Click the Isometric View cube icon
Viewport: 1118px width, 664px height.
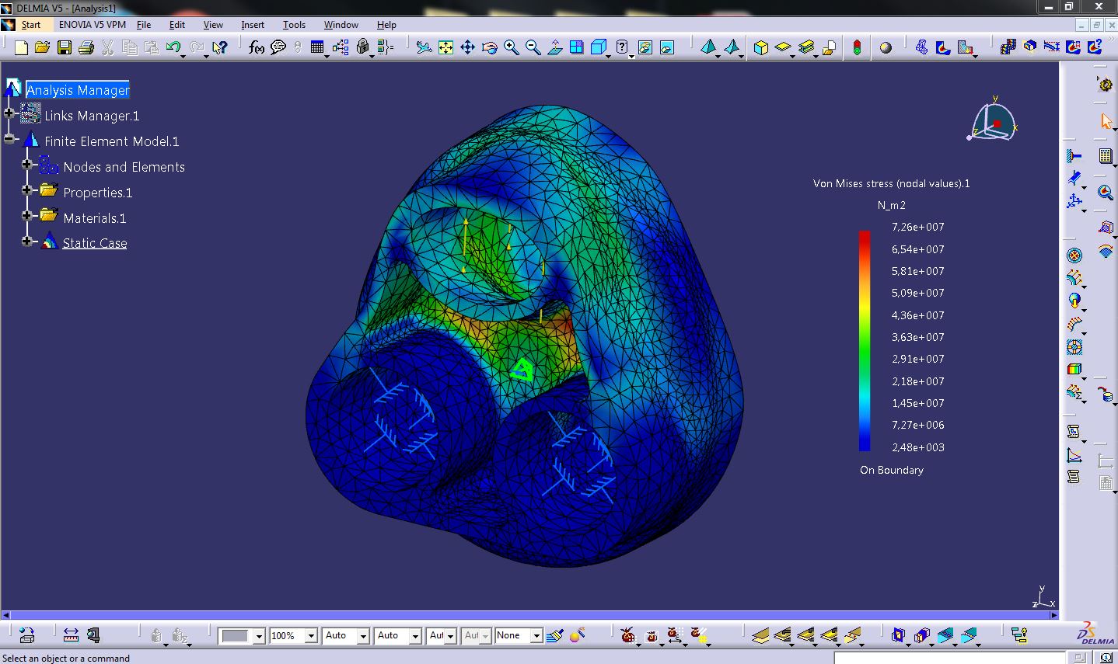coord(598,48)
